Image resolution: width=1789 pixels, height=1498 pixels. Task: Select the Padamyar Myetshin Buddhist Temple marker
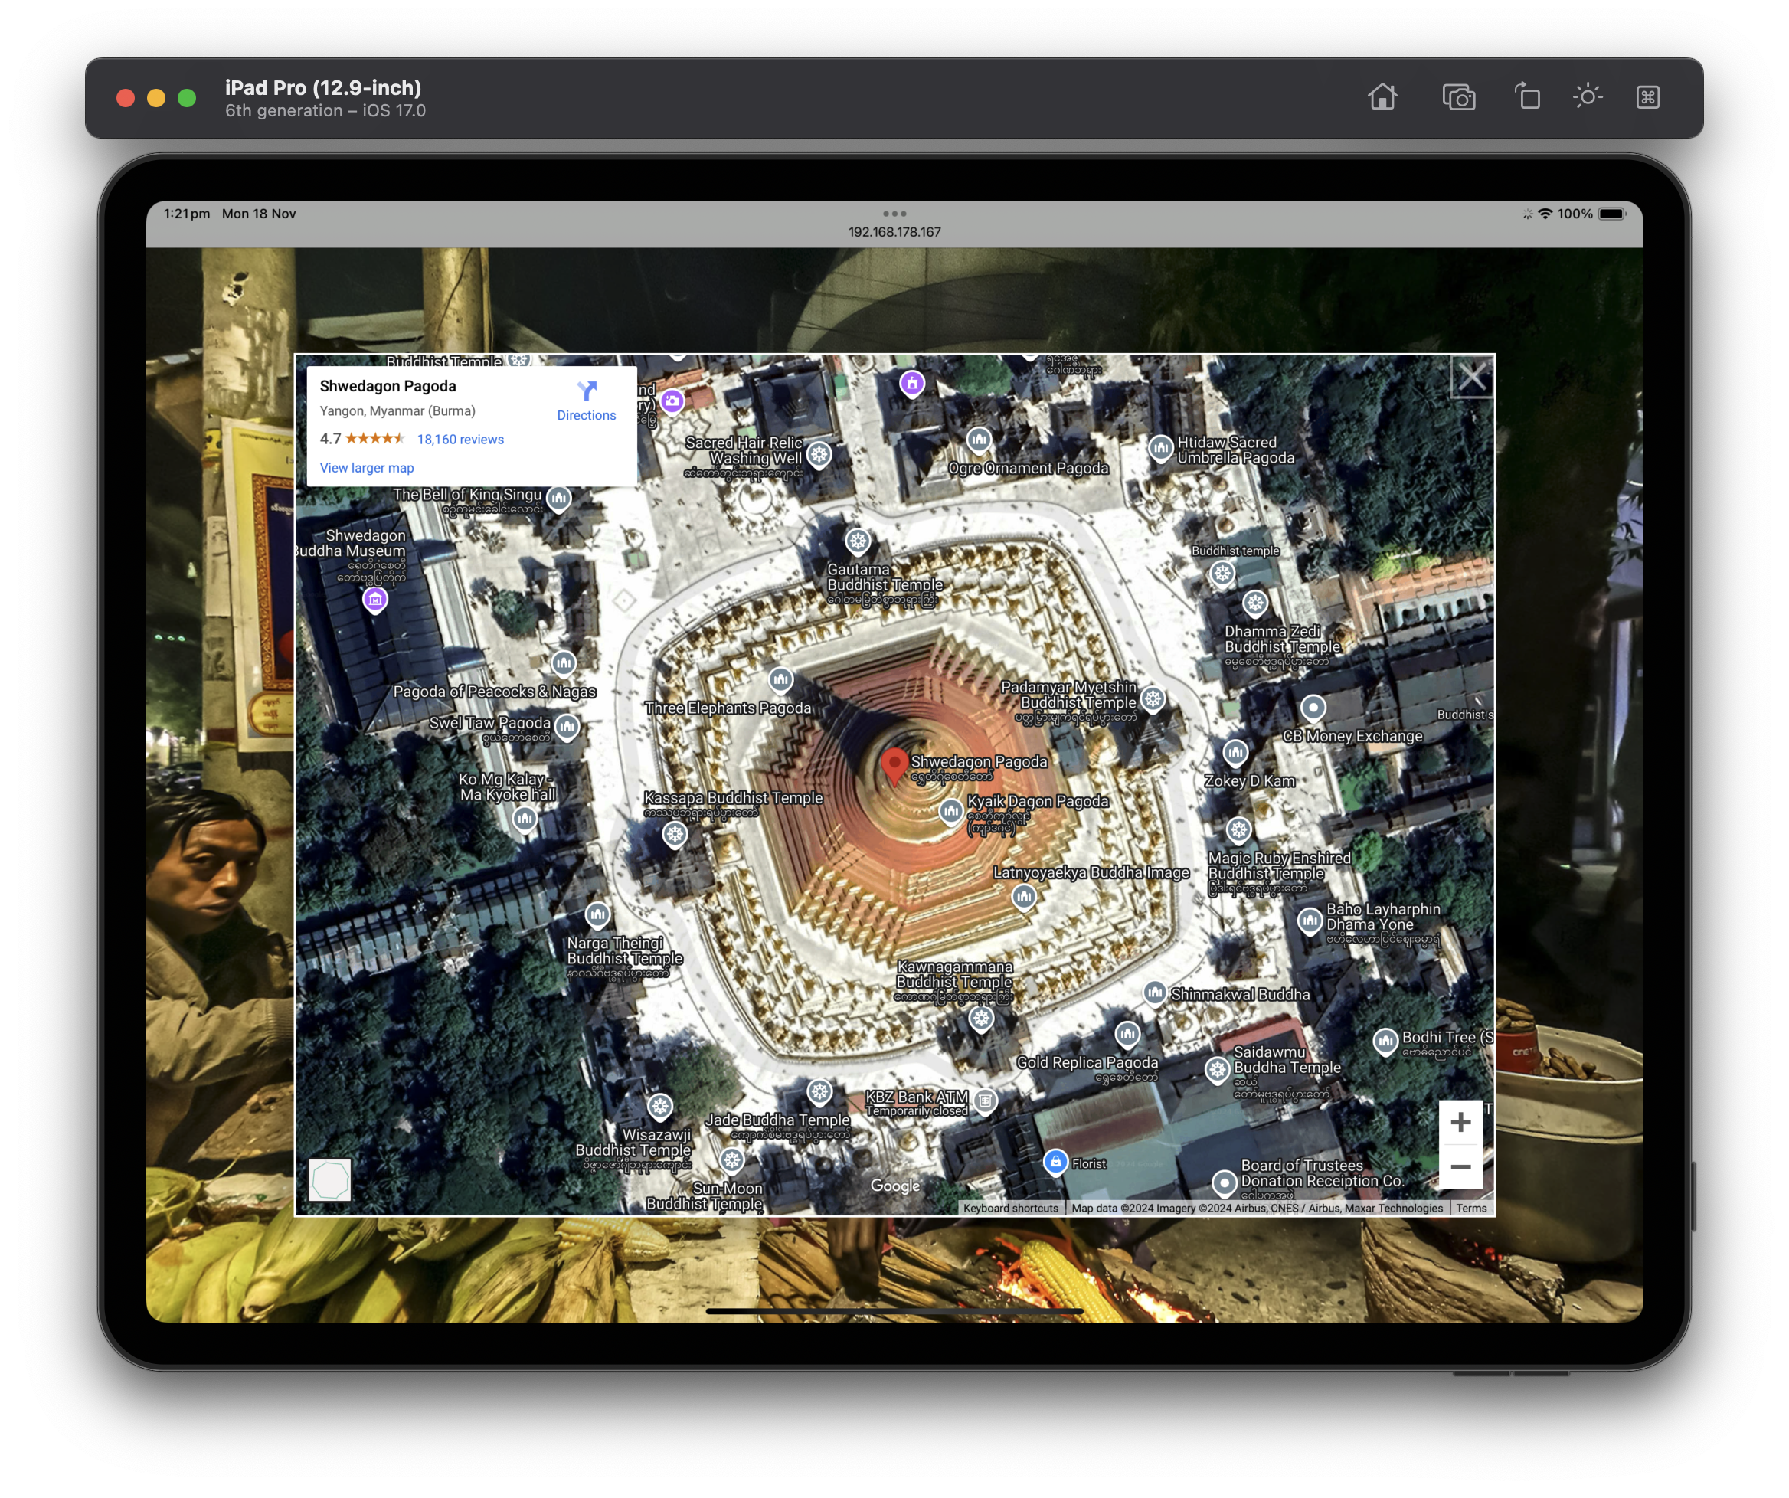coord(1153,699)
